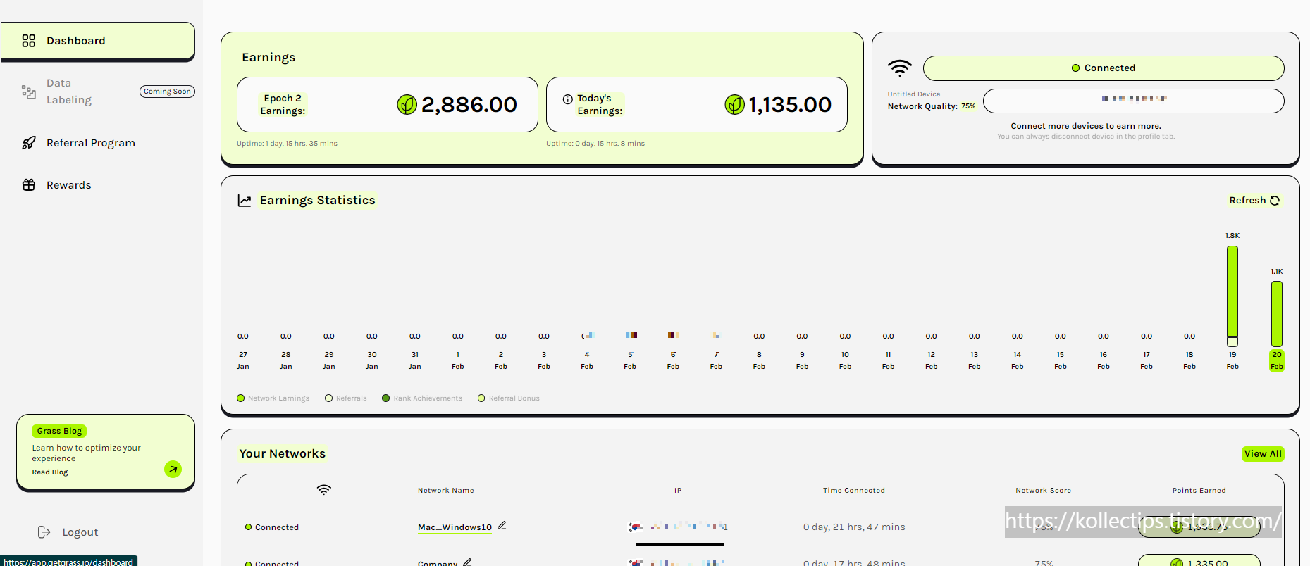Select the 20 Feb date label
The image size is (1310, 566).
[1277, 360]
